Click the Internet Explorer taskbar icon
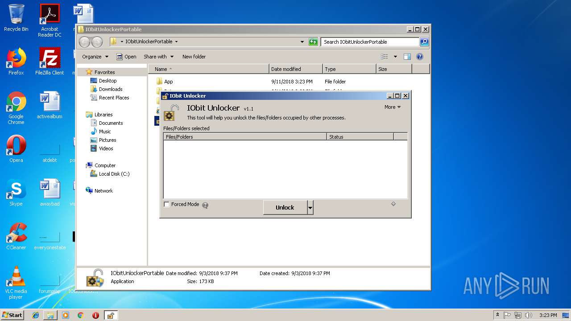This screenshot has width=571, height=321. click(x=36, y=315)
